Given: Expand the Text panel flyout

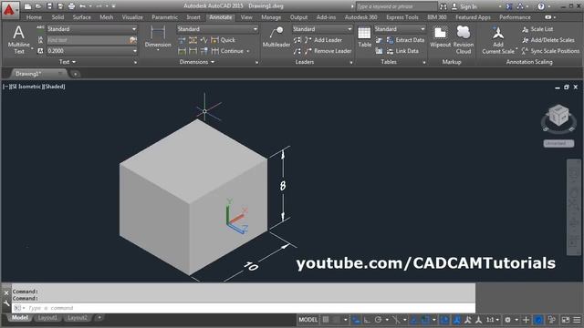Looking at the screenshot, I should click(x=68, y=62).
